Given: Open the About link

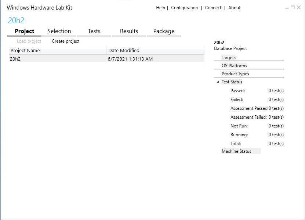Looking at the screenshot, I should pyautogui.click(x=235, y=8).
